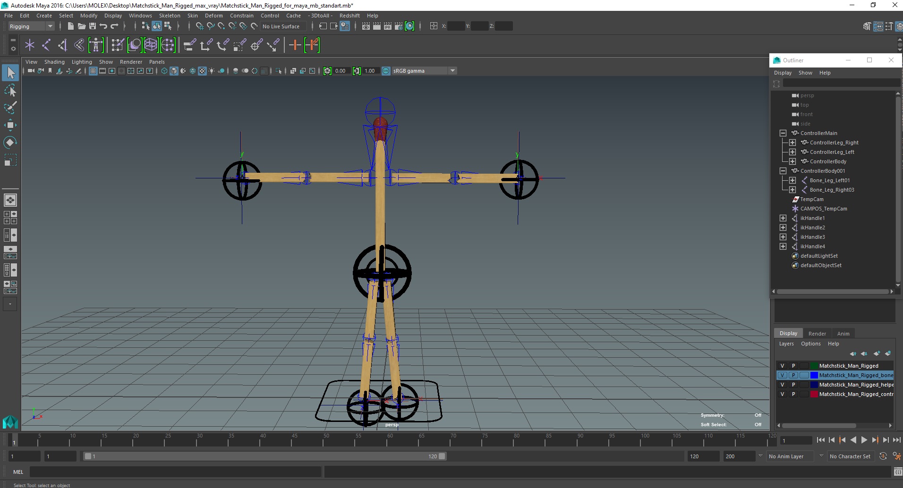Click the MEL script language label

tap(18, 472)
